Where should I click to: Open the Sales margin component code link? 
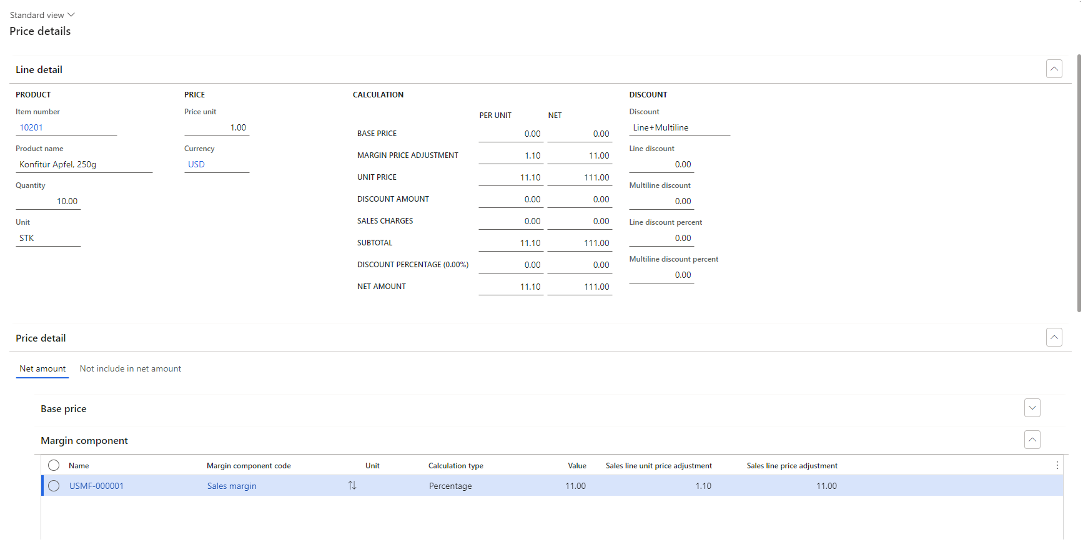[x=232, y=486]
